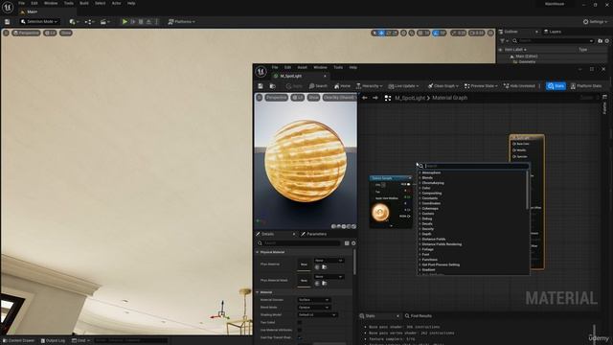Click the Apply button in material editor toolbar

(294, 86)
